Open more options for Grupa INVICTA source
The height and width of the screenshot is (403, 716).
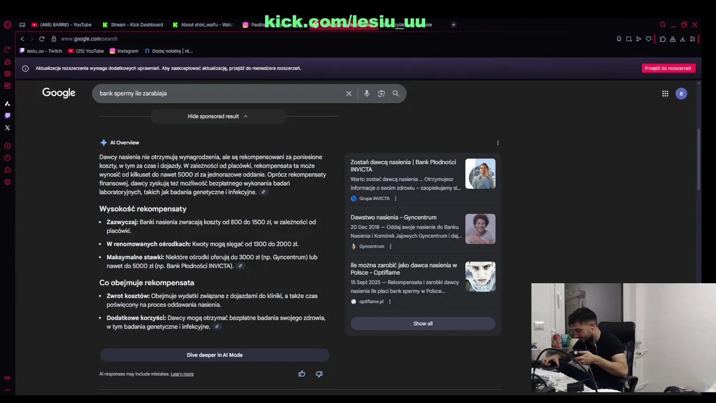tap(395, 199)
